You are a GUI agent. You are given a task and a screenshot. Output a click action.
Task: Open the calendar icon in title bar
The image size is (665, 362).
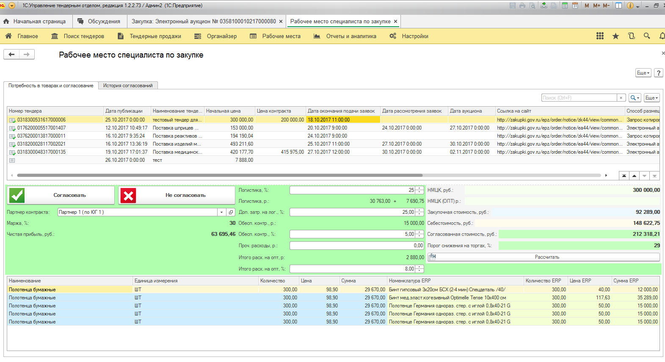[x=575, y=6]
